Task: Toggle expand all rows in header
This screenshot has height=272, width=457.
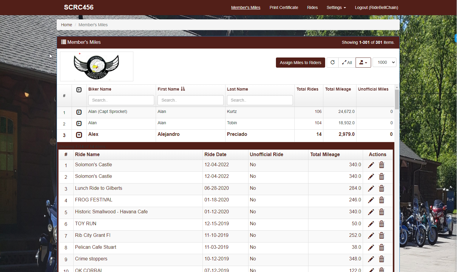Action: [x=79, y=90]
